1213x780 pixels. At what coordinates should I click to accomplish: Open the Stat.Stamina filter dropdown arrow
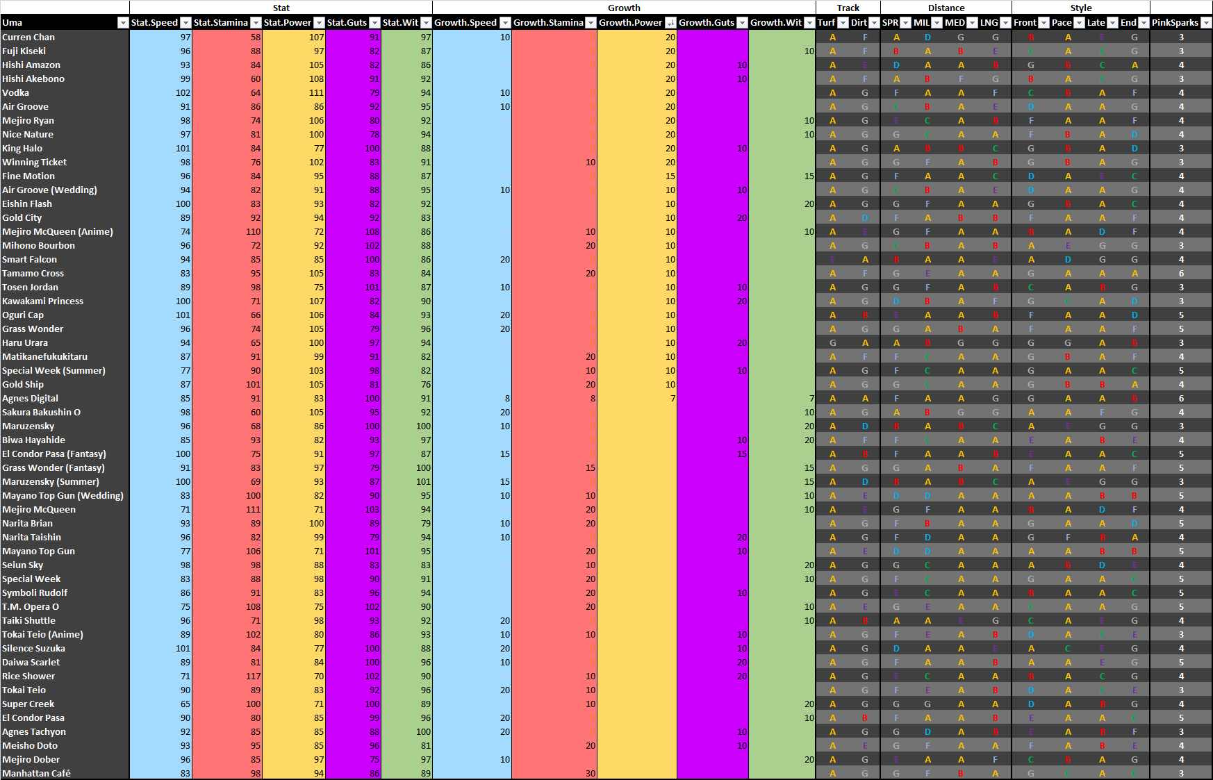pyautogui.click(x=256, y=23)
